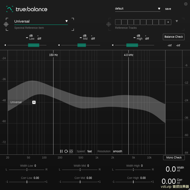Click the second -inf level readout

pyautogui.click(x=178, y=45)
